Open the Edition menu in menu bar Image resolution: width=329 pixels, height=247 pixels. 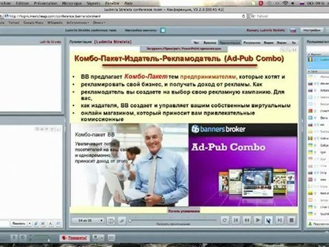23,3
